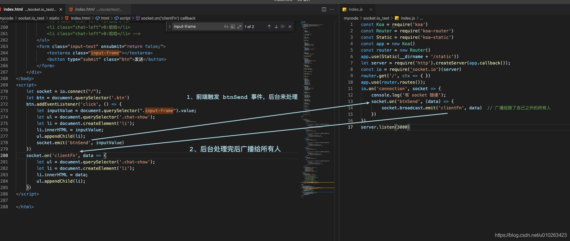The width and height of the screenshot is (570, 241).
Task: Click btn.addEventListener line 272
Action: click(74, 104)
